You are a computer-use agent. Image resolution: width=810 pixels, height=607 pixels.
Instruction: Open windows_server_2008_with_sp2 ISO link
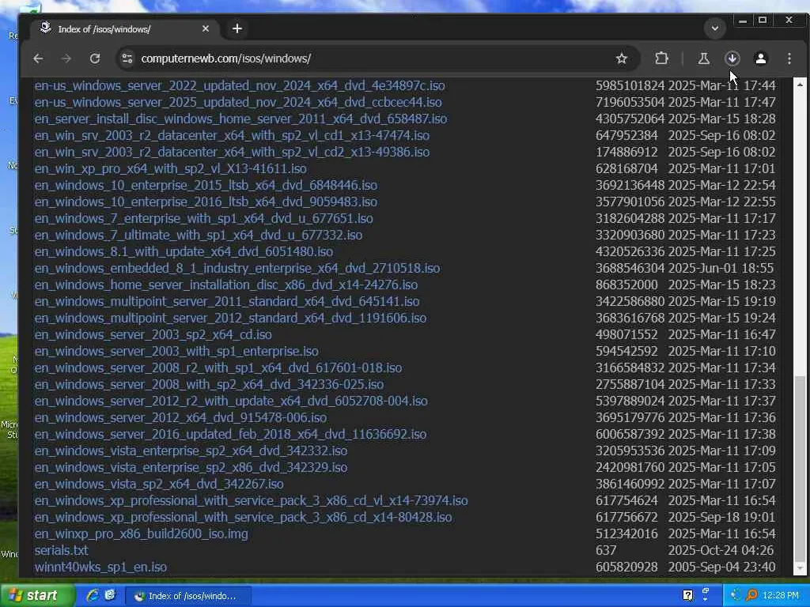click(x=209, y=384)
